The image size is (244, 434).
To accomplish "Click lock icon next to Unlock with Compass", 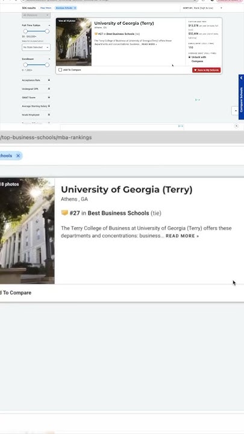I will tap(190, 57).
